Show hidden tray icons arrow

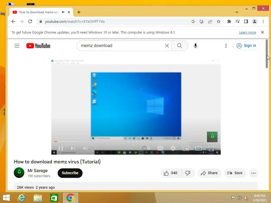click(227, 198)
